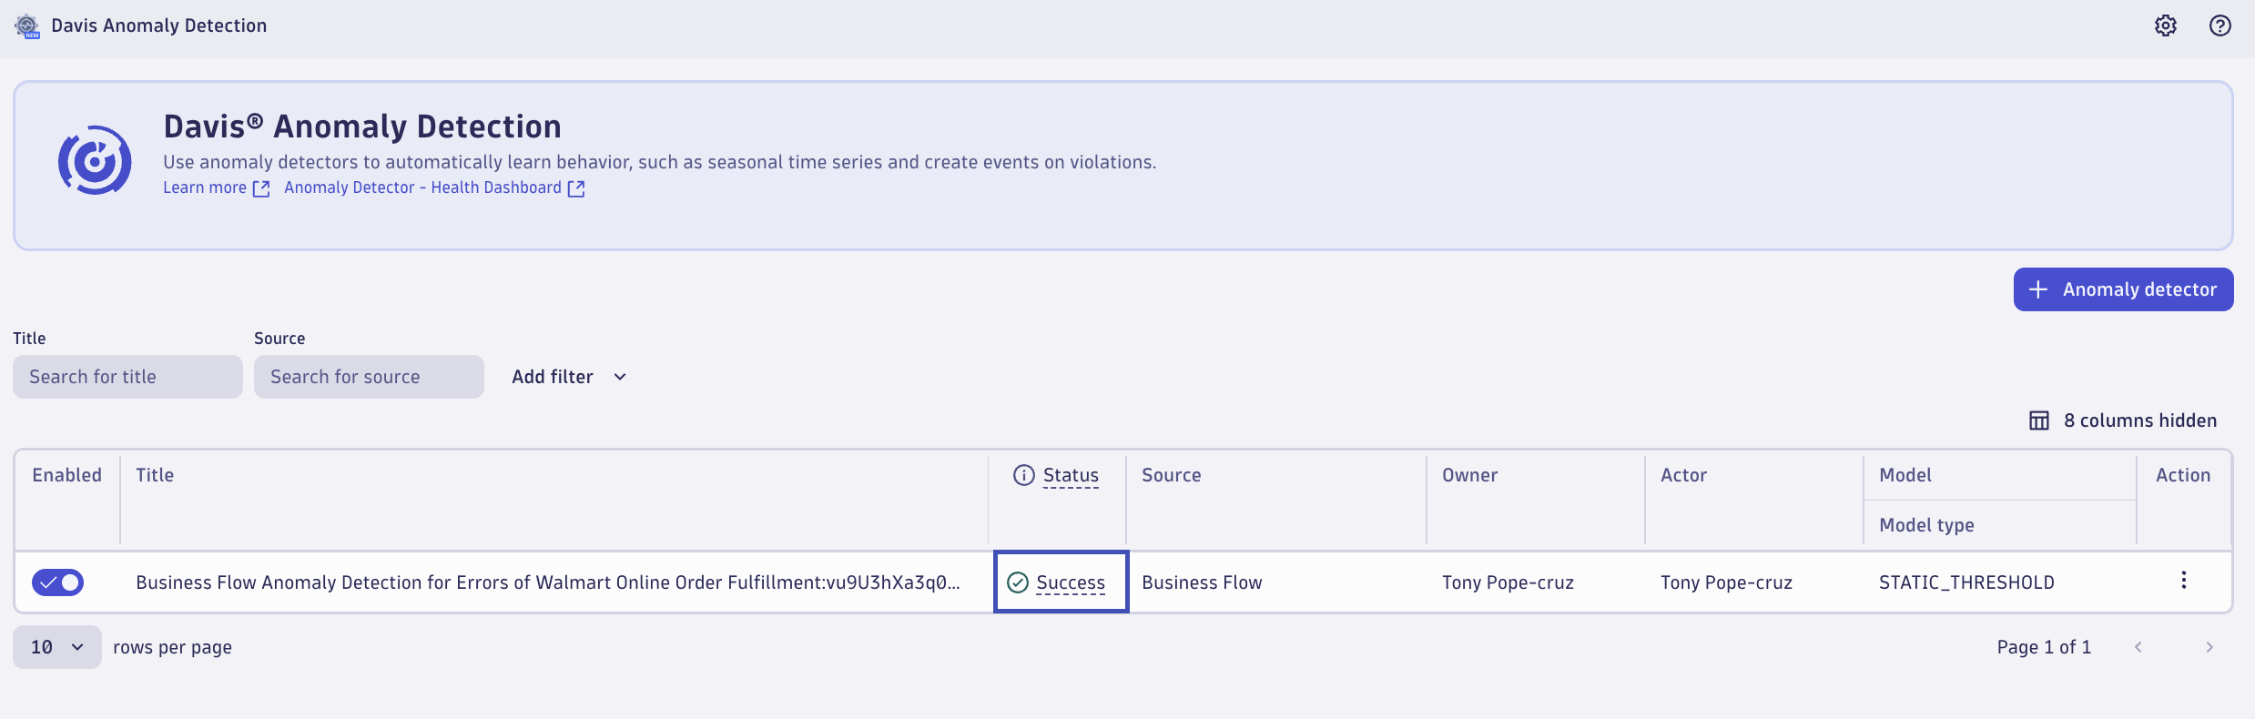Open the help question mark icon
The width and height of the screenshot is (2255, 719).
[x=2220, y=25]
